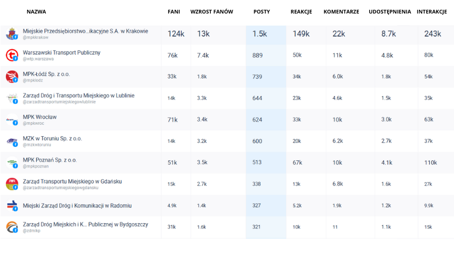The image size is (454, 255).
Task: Select the highlighted 1.5k posts cell
Action: (259, 34)
